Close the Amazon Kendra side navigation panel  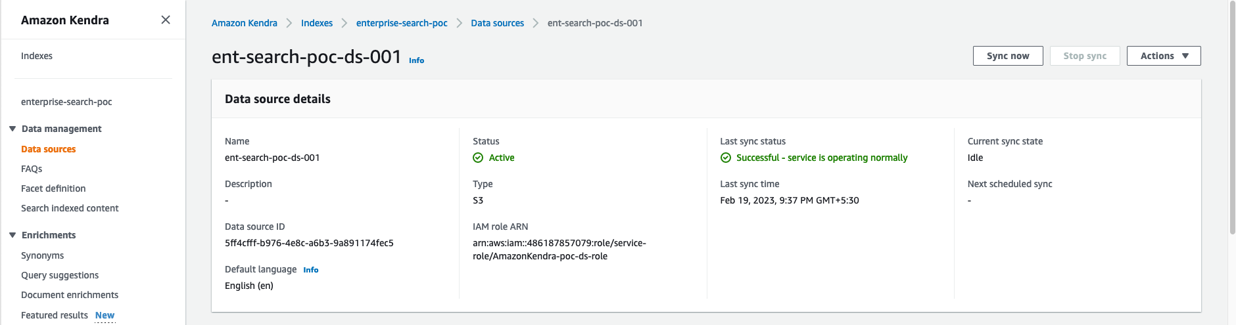pyautogui.click(x=166, y=20)
